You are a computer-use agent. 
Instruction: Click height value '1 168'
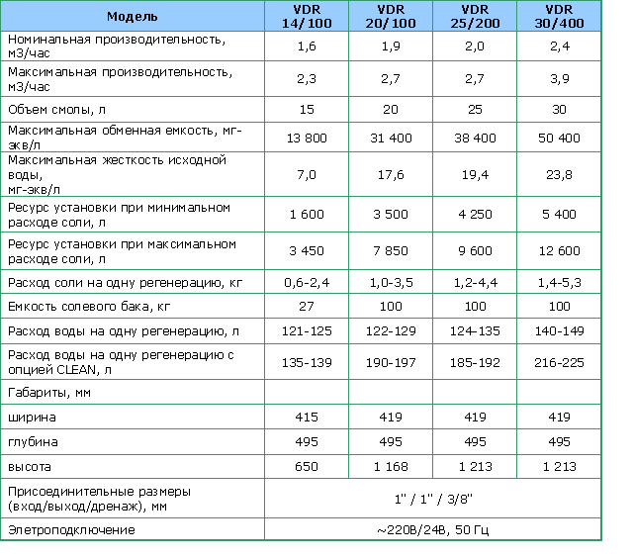pos(391,466)
